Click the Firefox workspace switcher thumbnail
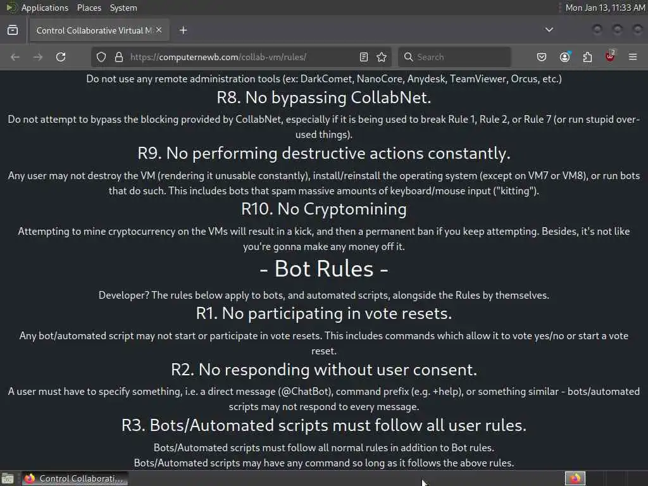The image size is (648, 486). tap(575, 478)
